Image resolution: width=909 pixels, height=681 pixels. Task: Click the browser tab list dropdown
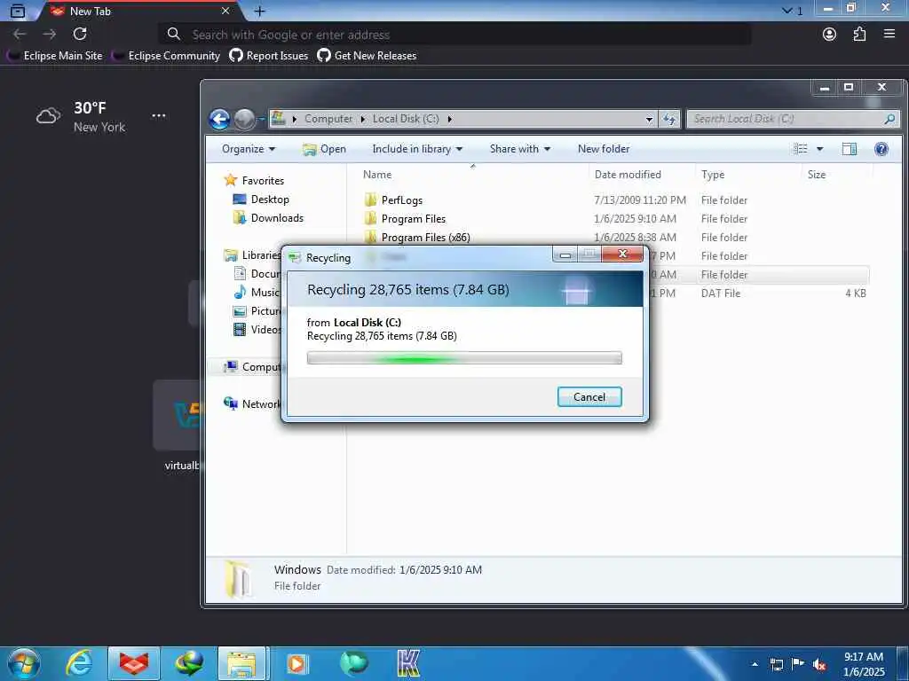point(792,11)
